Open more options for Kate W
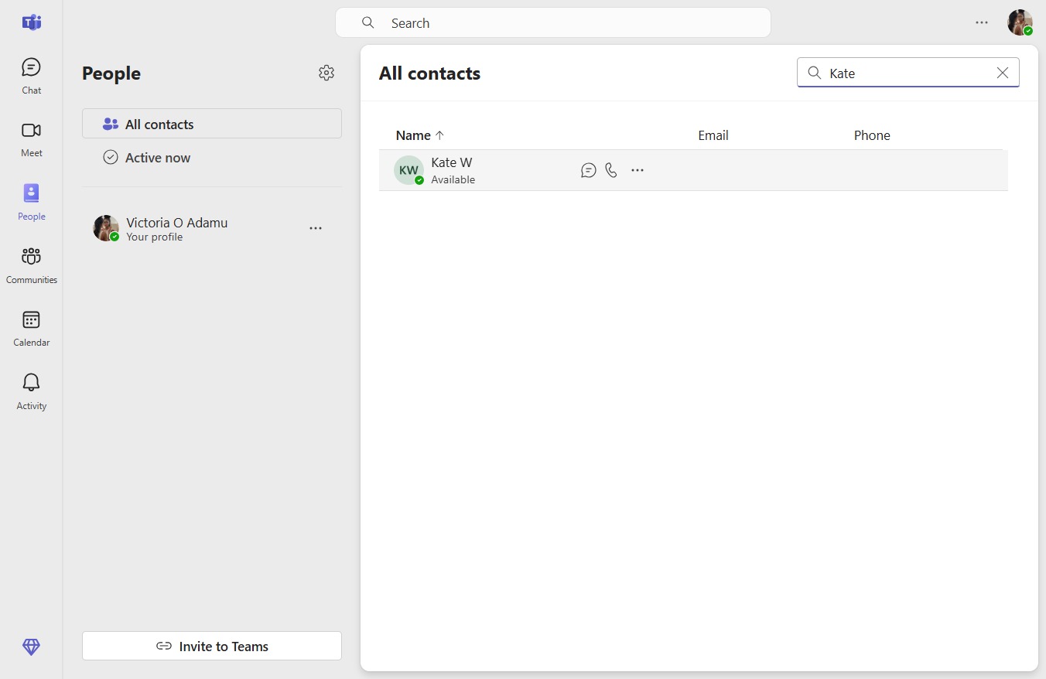Viewport: 1046px width, 679px height. [638, 170]
